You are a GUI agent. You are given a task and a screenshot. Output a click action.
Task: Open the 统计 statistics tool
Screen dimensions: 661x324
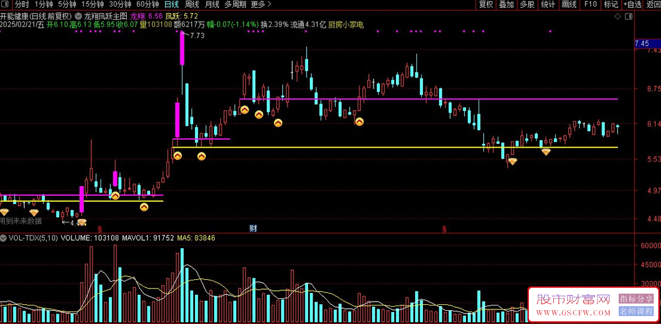(x=547, y=5)
